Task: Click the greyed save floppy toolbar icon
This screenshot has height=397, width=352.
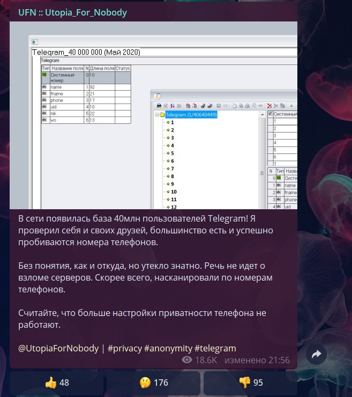Action: coord(219,106)
